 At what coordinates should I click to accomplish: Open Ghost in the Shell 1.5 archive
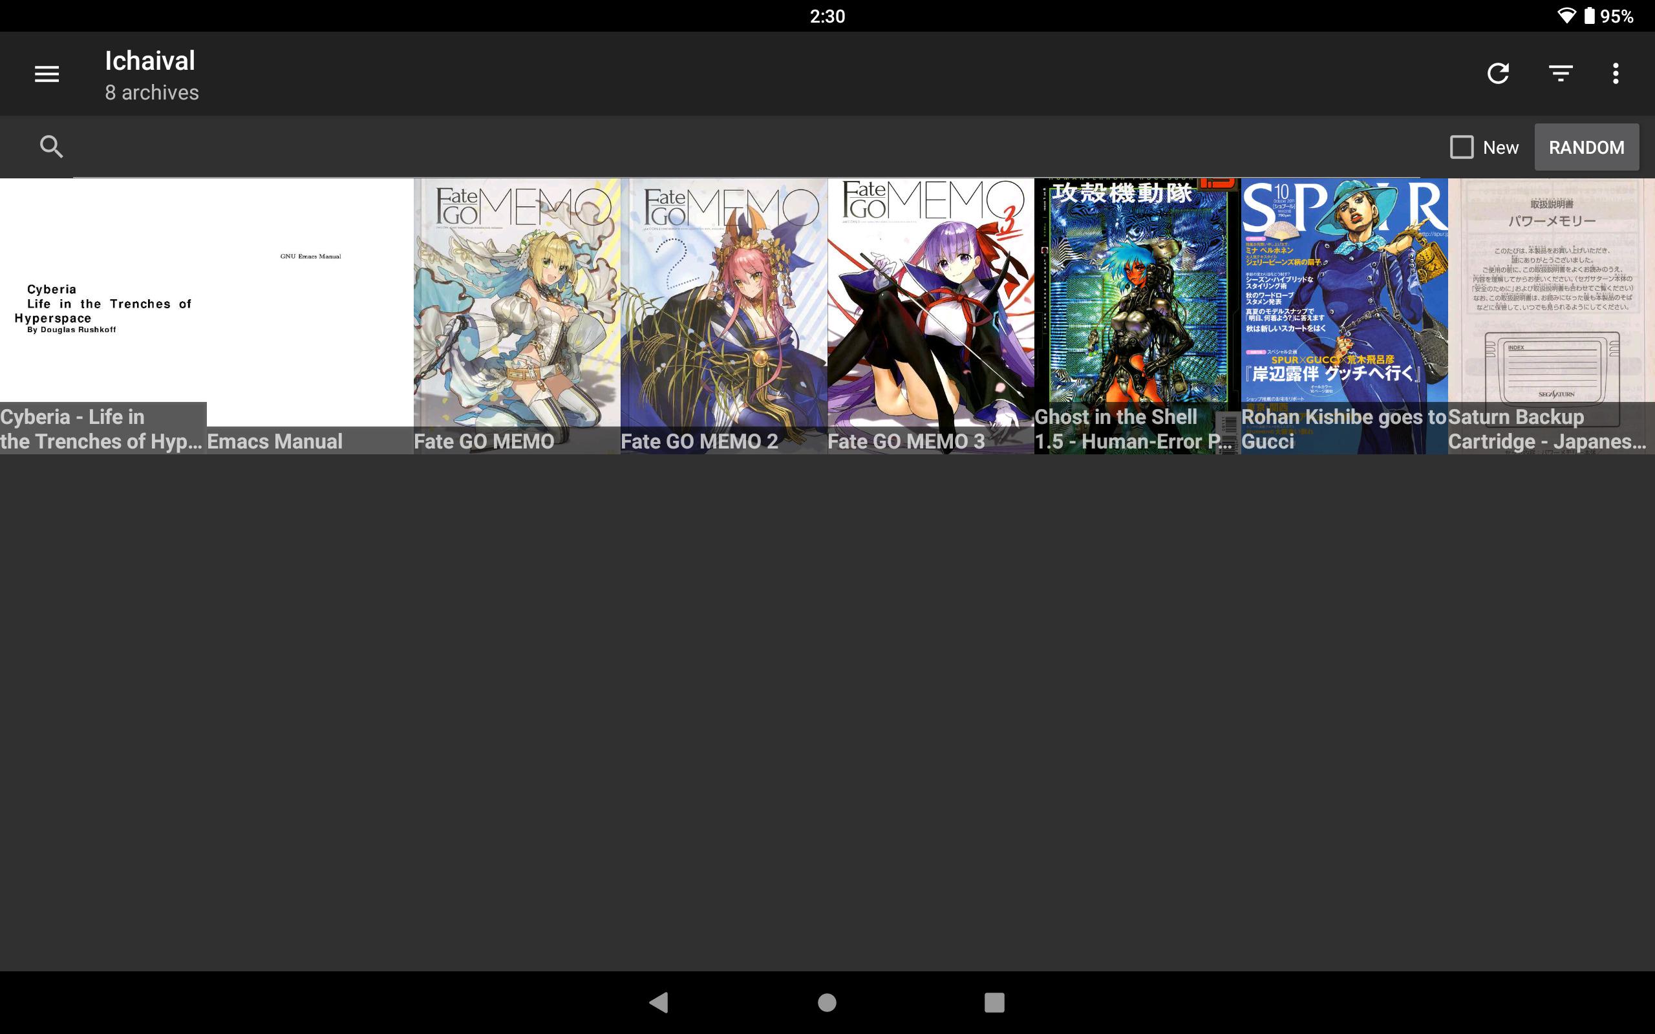1137,315
